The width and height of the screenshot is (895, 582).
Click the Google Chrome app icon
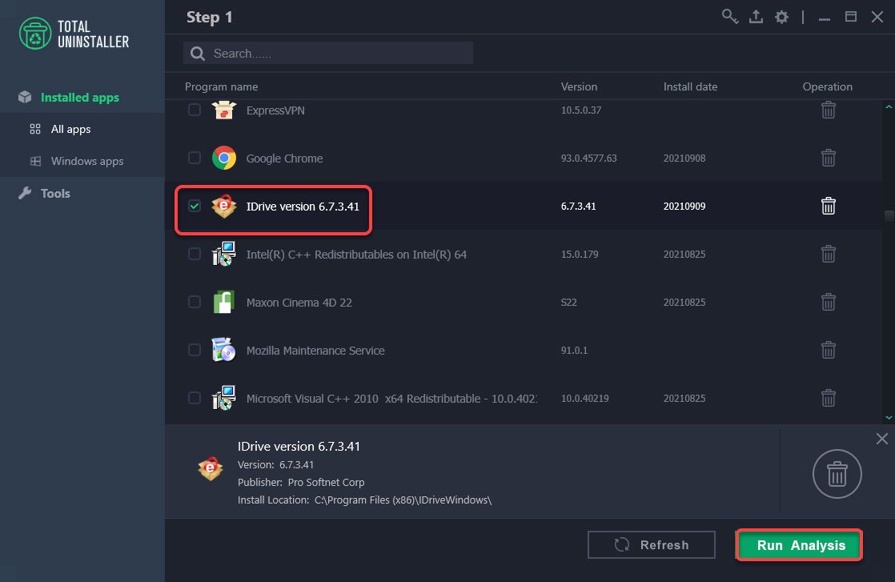tap(224, 158)
